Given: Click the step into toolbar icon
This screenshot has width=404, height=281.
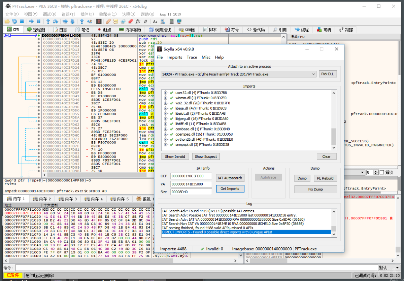Looking at the screenshot, I should tap(48, 21).
